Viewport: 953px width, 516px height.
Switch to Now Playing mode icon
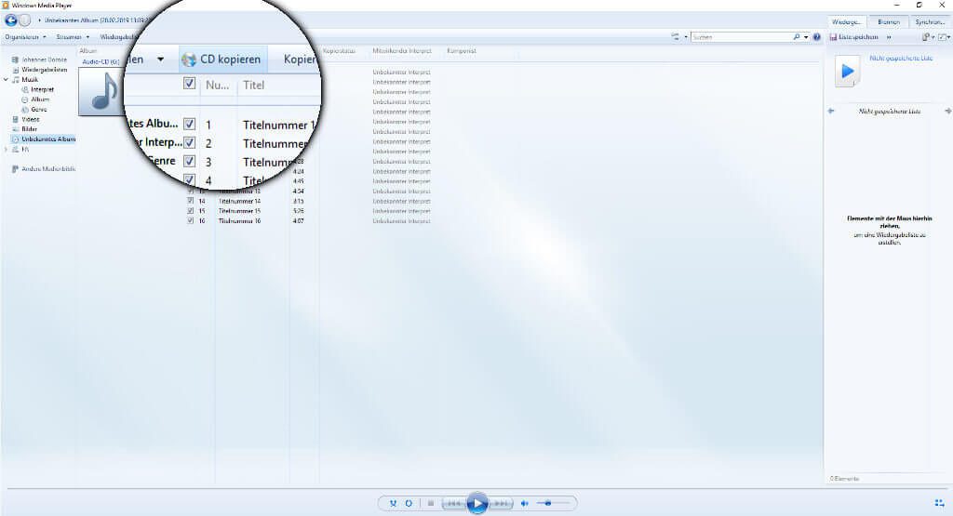pyautogui.click(x=939, y=503)
